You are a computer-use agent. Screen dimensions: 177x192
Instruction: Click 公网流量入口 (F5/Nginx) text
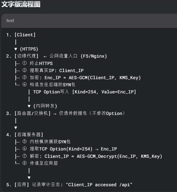click(x=78, y=56)
